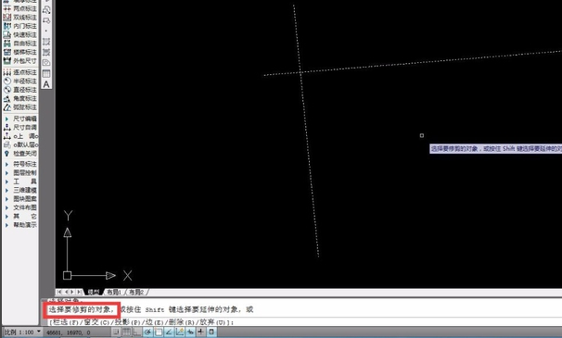Screen dimensions: 562x338
Task: Click the coordinates readout in status bar
Action: pos(69,332)
